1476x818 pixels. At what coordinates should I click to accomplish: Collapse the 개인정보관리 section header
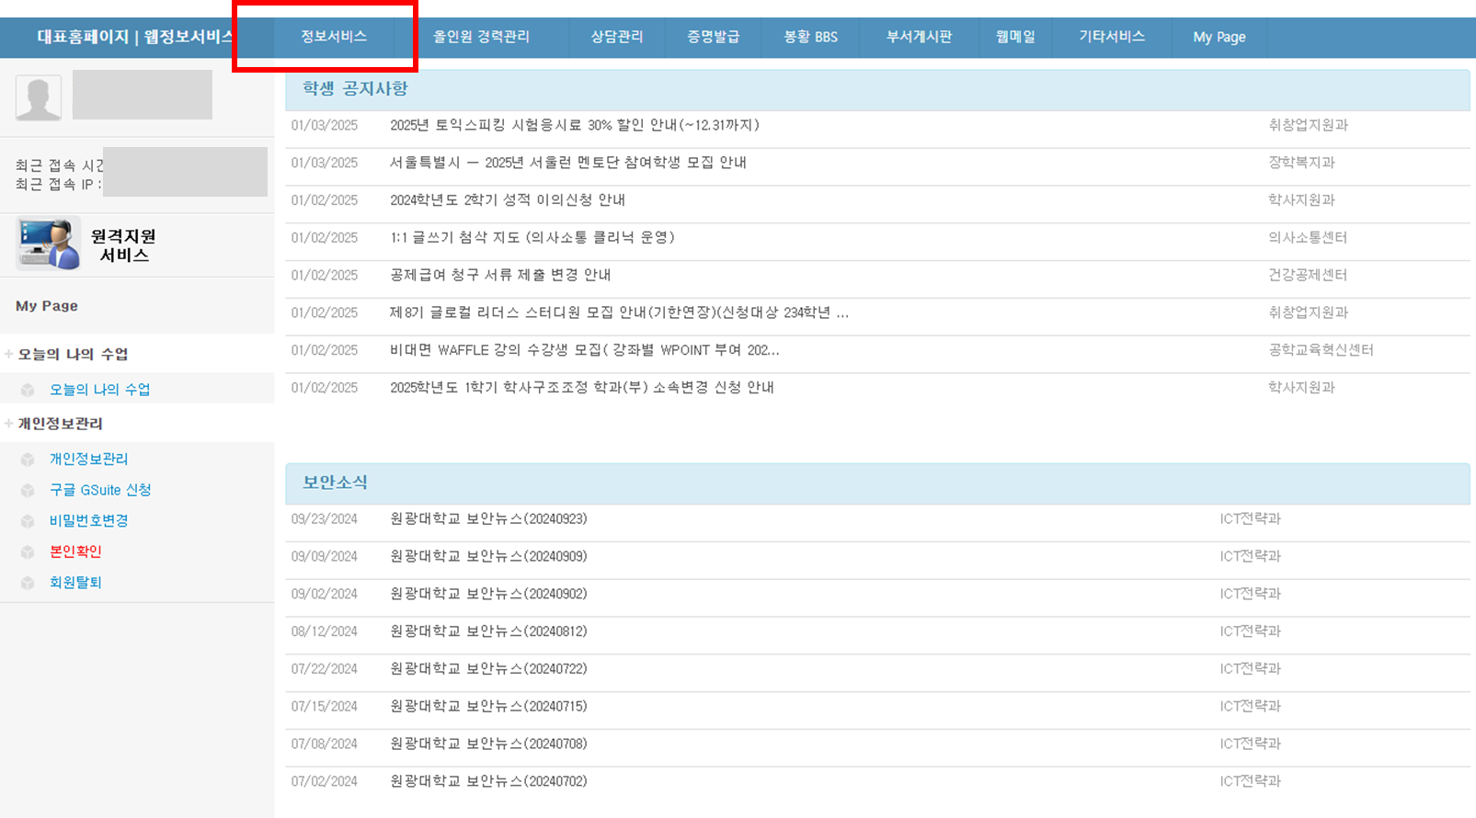pos(9,424)
